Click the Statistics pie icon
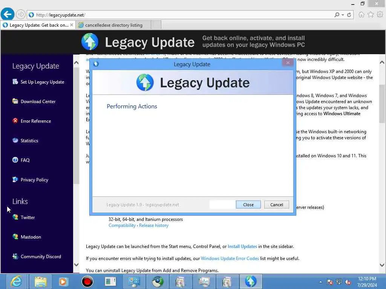The width and height of the screenshot is (386, 289). click(x=15, y=140)
